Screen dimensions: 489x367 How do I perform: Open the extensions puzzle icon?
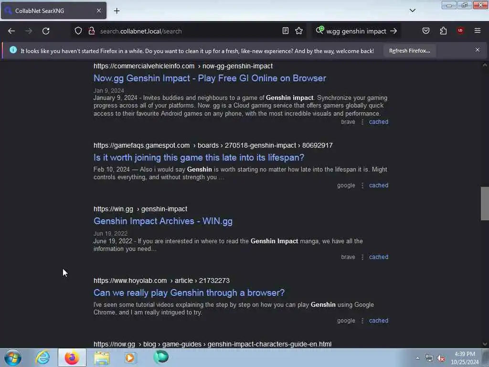[443, 31]
